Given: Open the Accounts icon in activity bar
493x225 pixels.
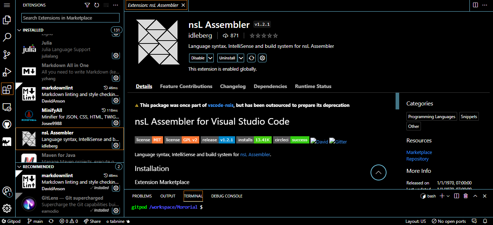Looking at the screenshot, I should (x=7, y=191).
